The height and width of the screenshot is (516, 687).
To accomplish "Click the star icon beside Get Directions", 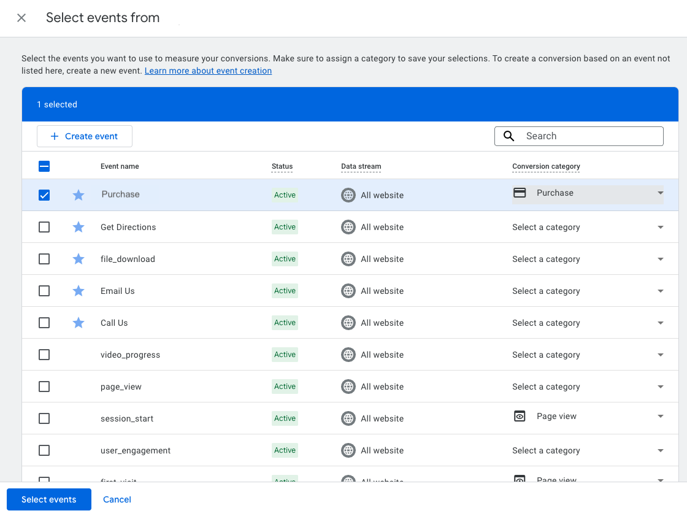I will coord(79,227).
